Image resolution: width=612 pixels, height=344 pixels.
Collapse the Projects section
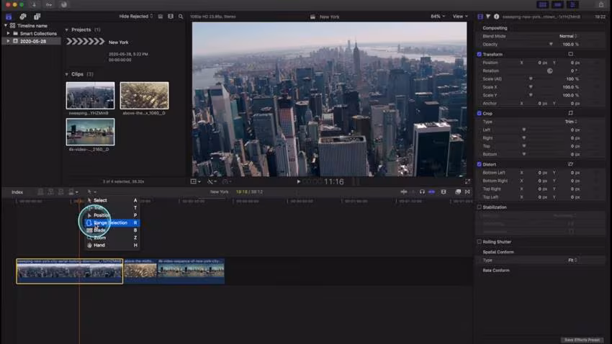tap(67, 30)
